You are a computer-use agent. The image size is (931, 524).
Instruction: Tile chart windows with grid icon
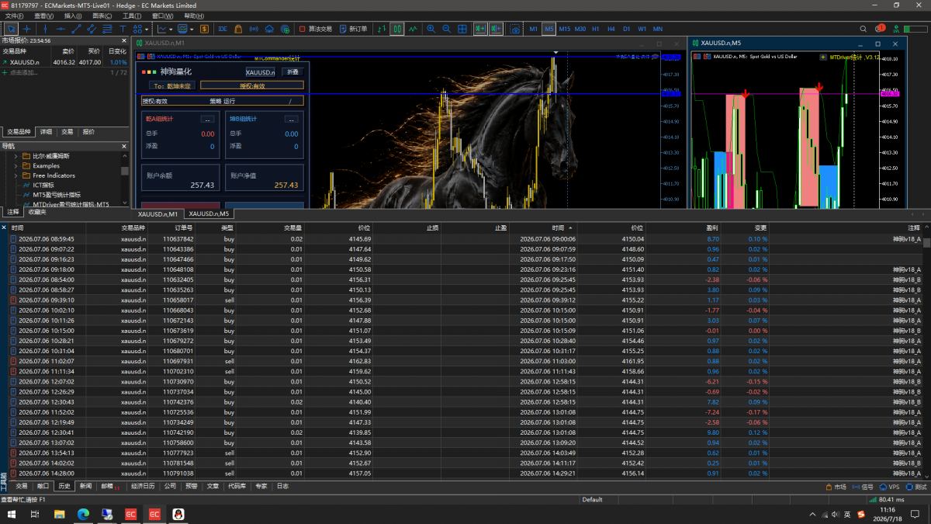click(x=462, y=29)
